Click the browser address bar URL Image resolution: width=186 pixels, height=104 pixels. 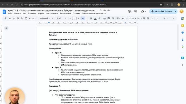tap(65, 5)
